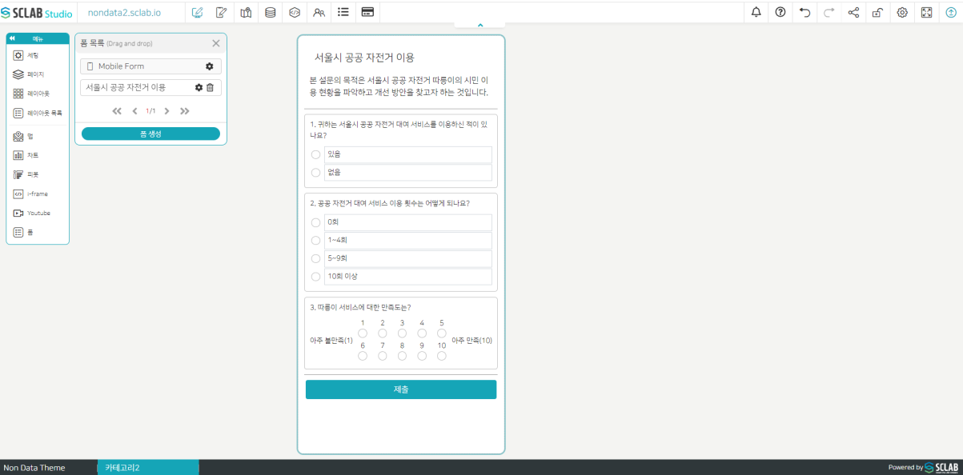The image size is (963, 475).
Task: Click the next page arrow in 폼 목록
Action: 167,111
